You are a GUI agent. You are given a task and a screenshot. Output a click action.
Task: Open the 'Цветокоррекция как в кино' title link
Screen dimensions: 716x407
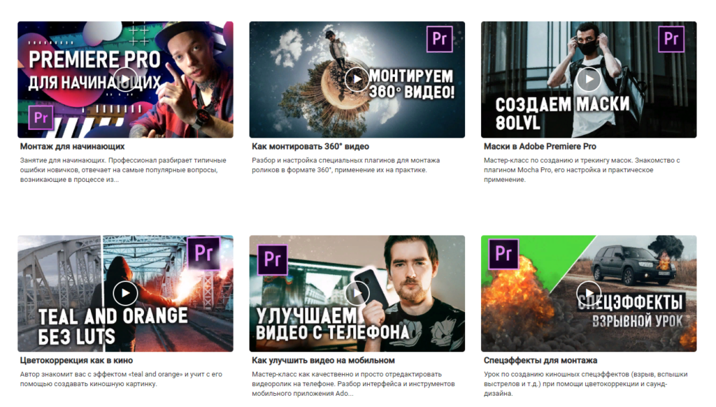coord(76,360)
